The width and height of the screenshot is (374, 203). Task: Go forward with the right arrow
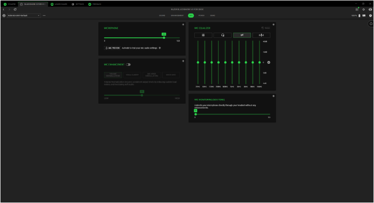click(x=9, y=10)
